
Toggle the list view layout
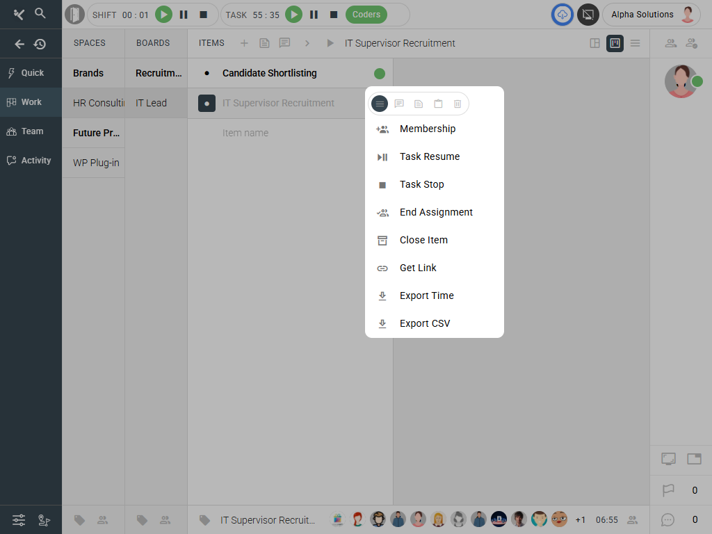pyautogui.click(x=635, y=43)
